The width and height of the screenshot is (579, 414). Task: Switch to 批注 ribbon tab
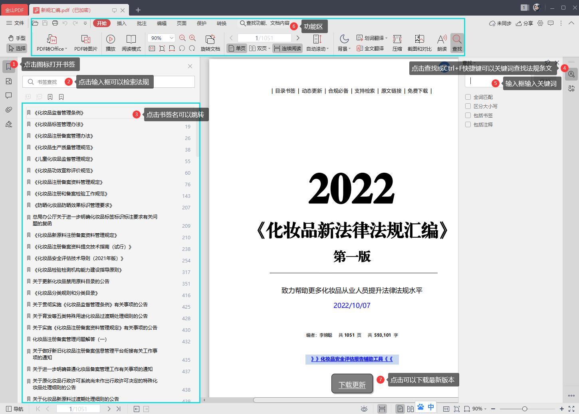click(141, 23)
